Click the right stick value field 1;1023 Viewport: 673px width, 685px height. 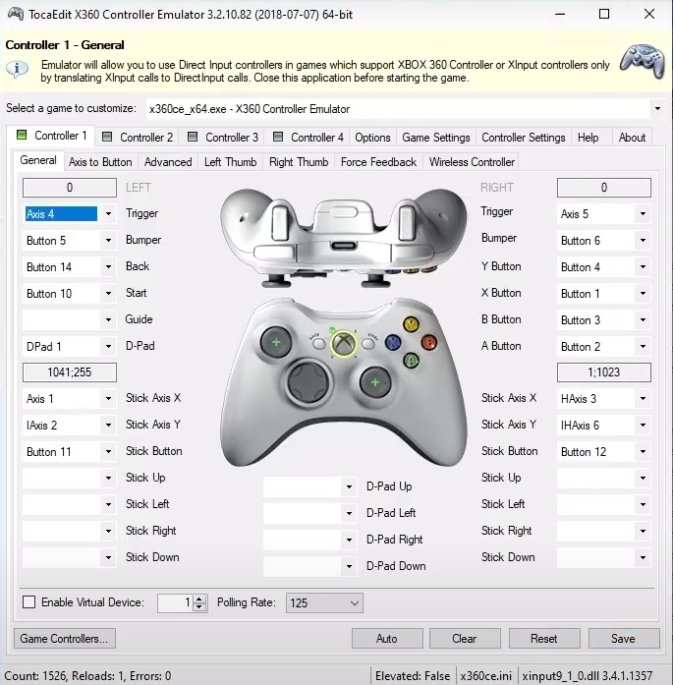(x=604, y=372)
